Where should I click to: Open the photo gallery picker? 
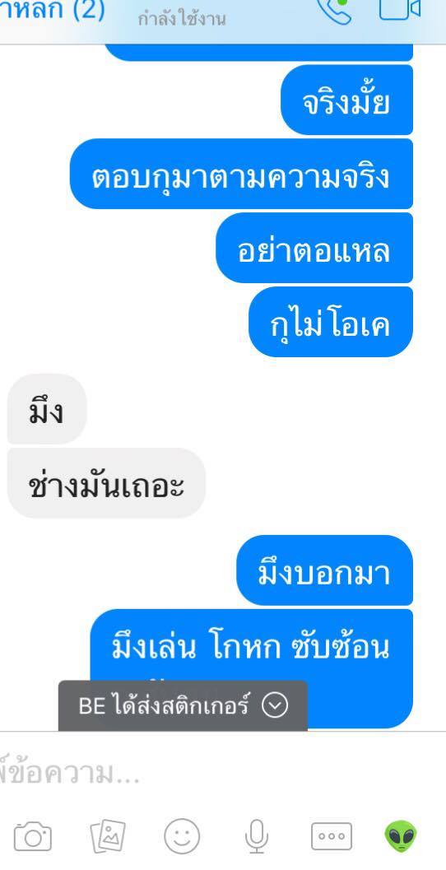(108, 836)
